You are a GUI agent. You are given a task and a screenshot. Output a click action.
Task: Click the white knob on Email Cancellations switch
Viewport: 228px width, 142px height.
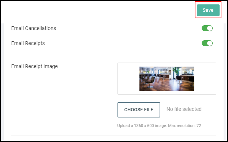[210, 28]
